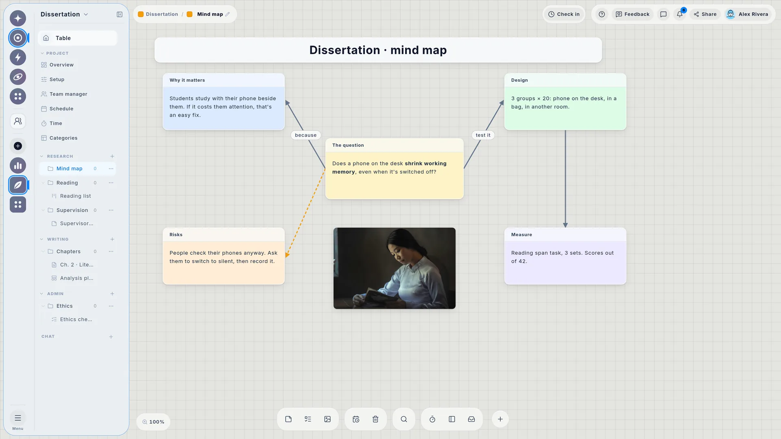This screenshot has height=439, width=781.
Task: Open the Dissertation workspace dropdown
Action: point(64,14)
